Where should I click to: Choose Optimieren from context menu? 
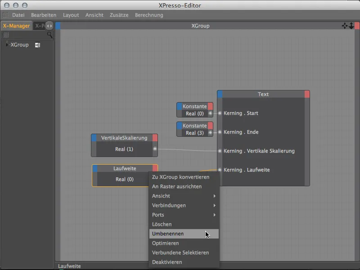pyautogui.click(x=184, y=243)
